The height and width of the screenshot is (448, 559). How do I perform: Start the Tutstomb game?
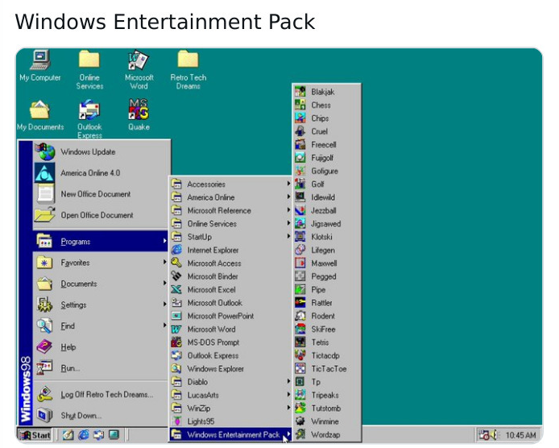pos(327,409)
